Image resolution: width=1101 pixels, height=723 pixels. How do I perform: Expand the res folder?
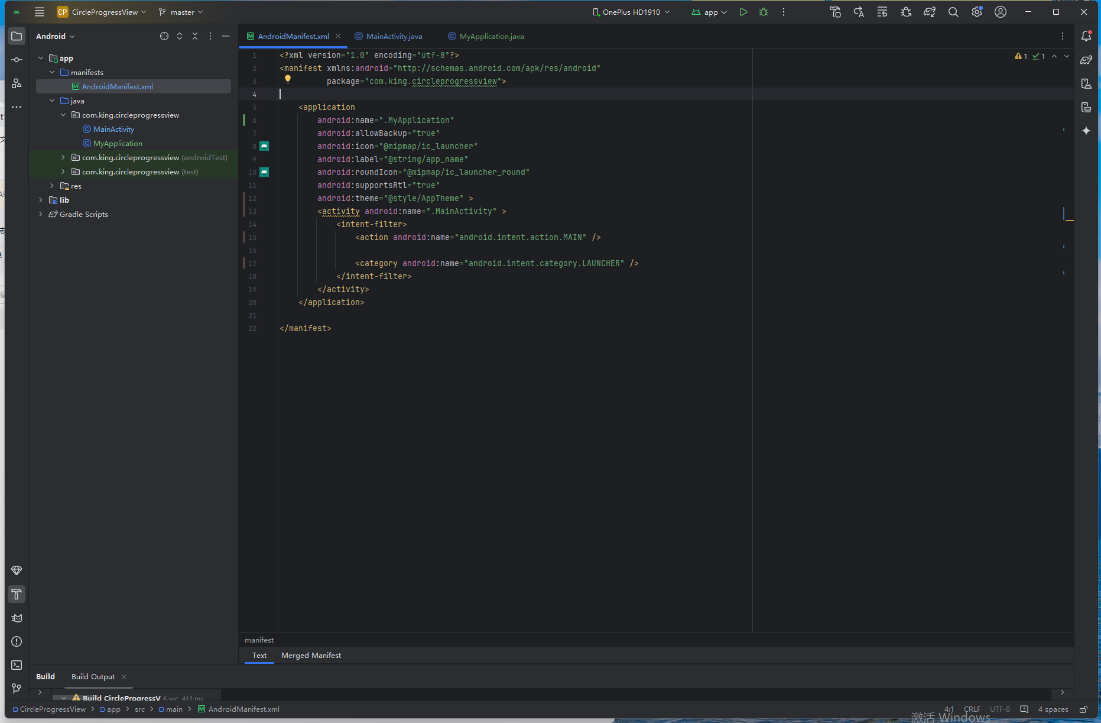[x=52, y=186]
